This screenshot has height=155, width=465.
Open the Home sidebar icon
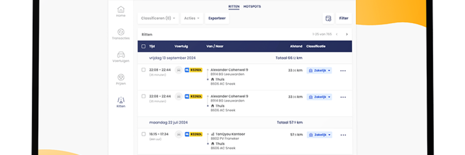121,10
